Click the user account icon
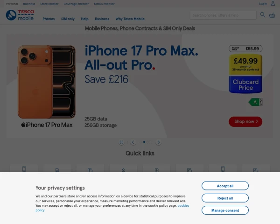This screenshot has height=224, width=280. [273, 3]
